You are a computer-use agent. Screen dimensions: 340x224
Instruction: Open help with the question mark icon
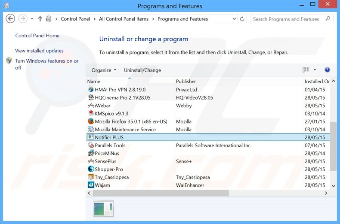(327, 70)
